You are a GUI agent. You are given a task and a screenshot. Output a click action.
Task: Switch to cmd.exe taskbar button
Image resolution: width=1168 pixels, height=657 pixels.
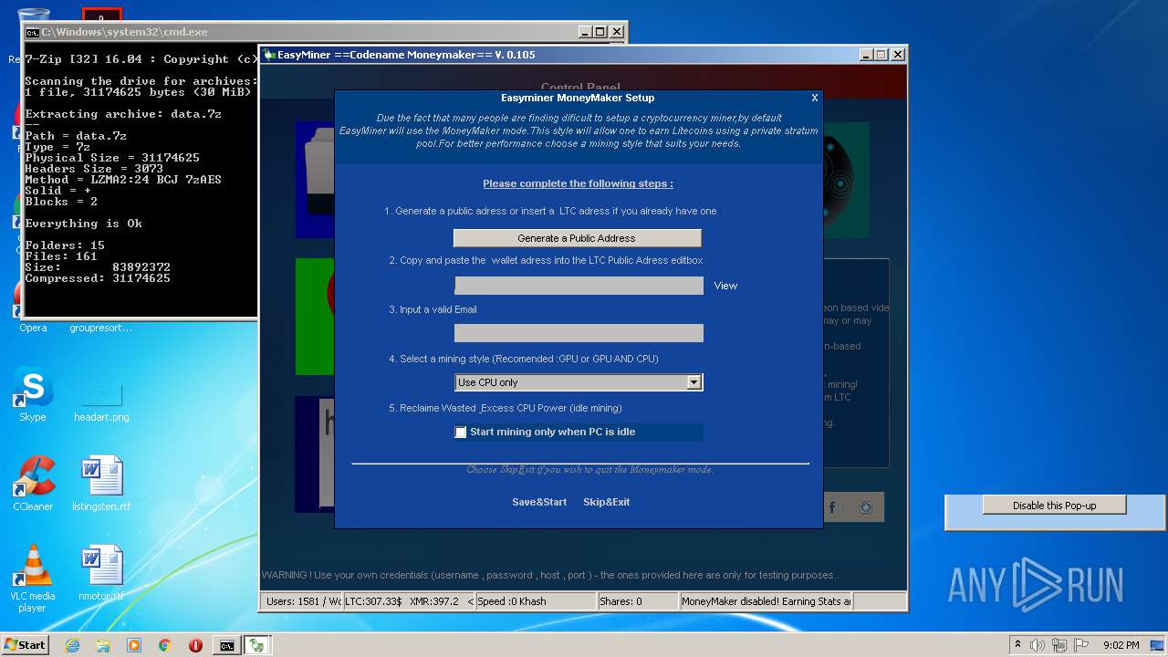[226, 645]
